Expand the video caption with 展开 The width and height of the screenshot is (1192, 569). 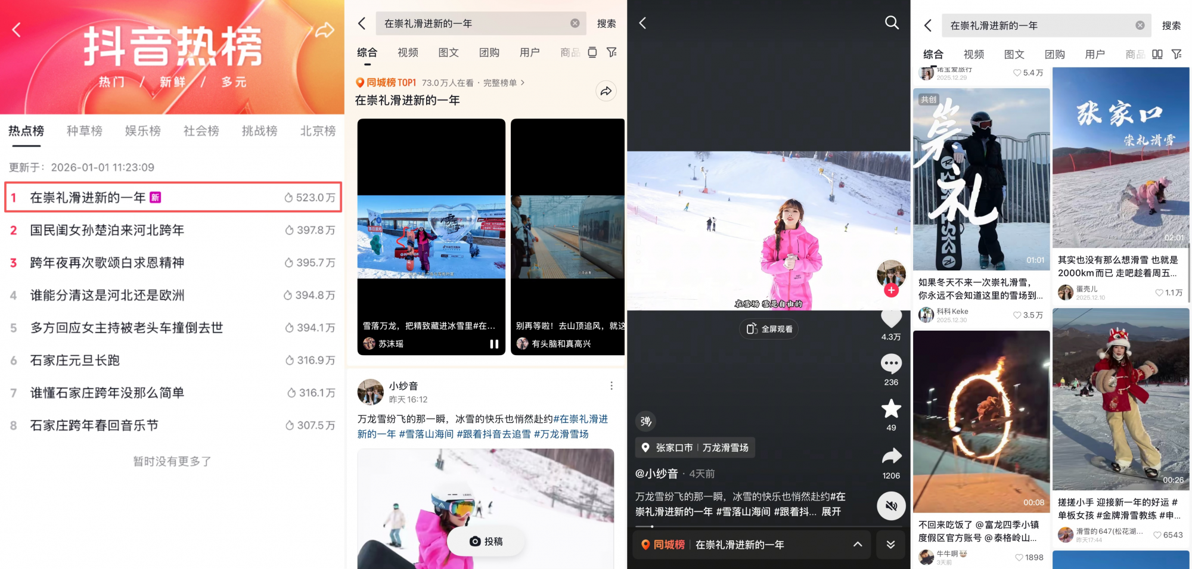pyautogui.click(x=831, y=512)
